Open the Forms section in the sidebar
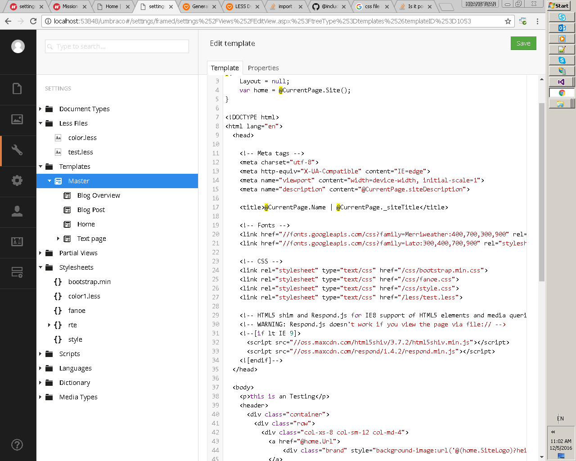Image resolution: width=576 pixels, height=461 pixels. 17,272
